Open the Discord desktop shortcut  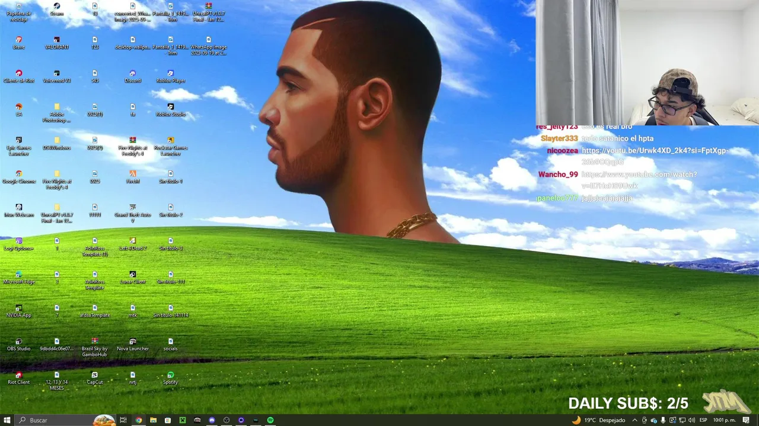pos(132,76)
